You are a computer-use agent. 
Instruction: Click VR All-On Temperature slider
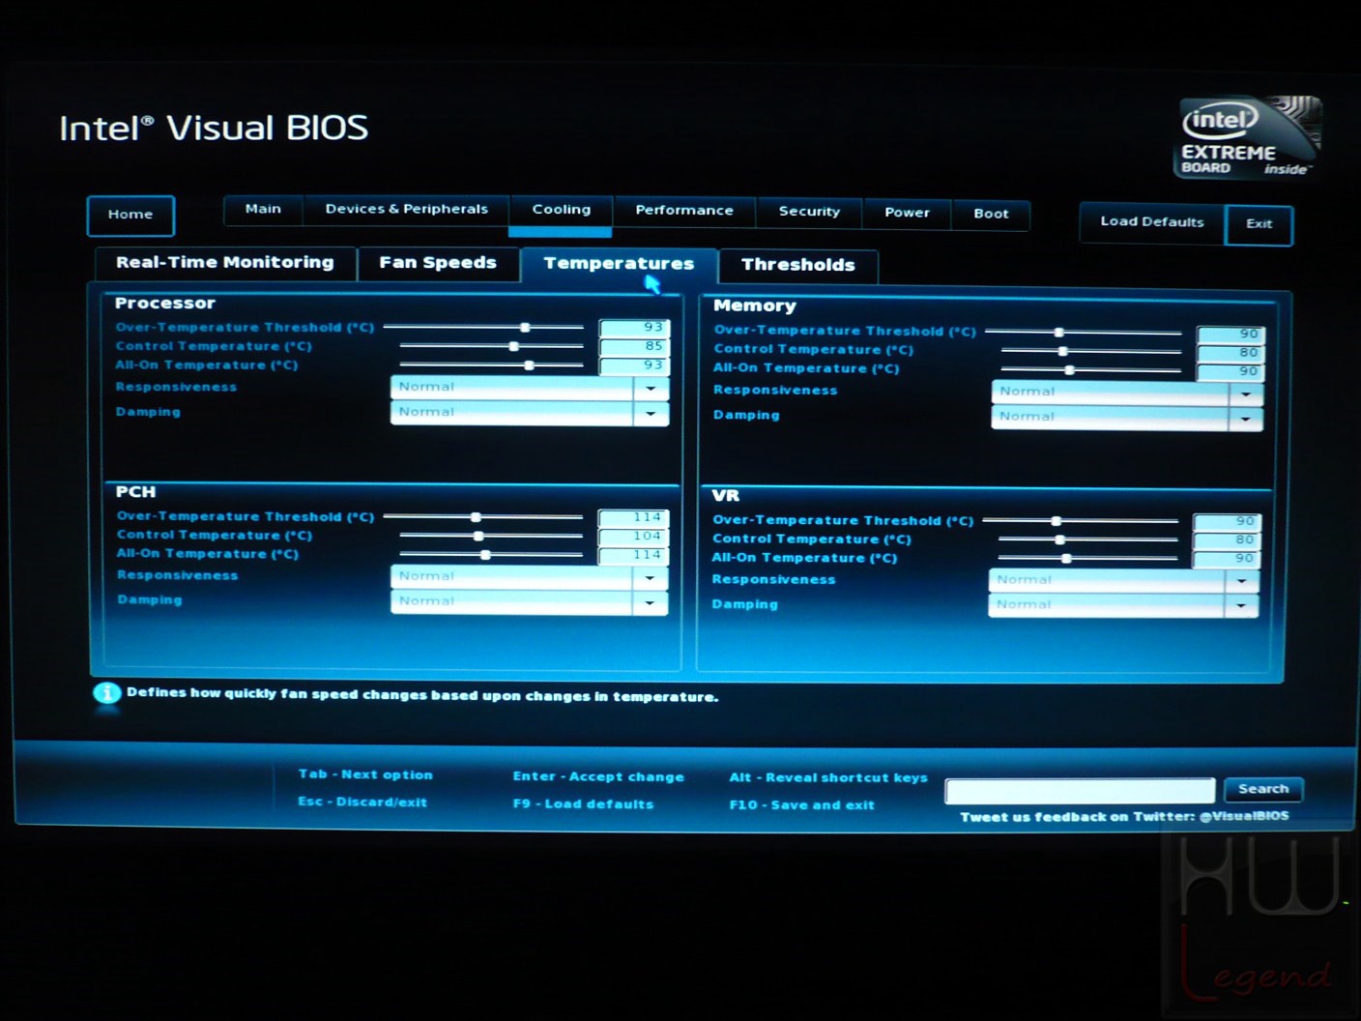1087,559
